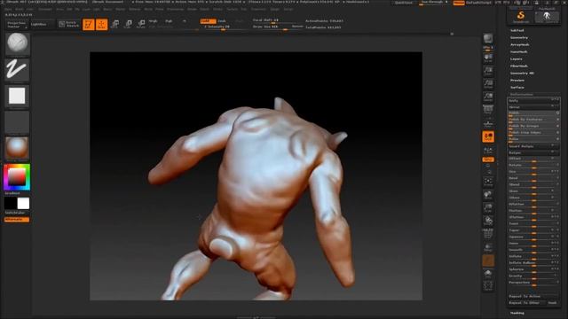Select the SimpleBrush tool thumbnail
Screen dimensions: 568x319
[x=521, y=16]
